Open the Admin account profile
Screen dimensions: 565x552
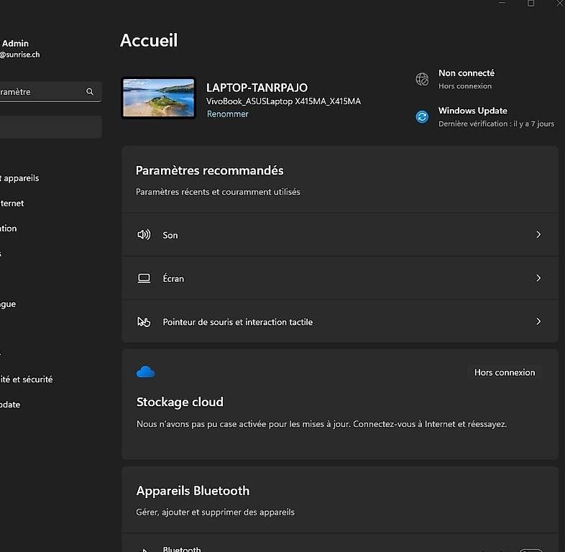[20, 49]
